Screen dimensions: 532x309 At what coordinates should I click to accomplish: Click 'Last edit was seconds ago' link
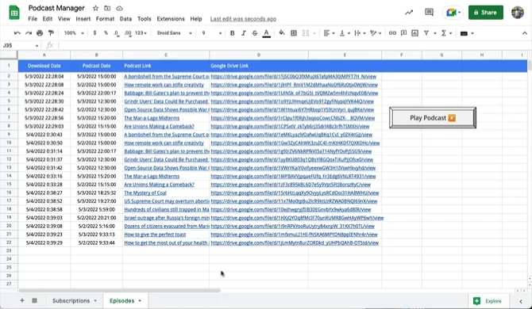click(243, 19)
